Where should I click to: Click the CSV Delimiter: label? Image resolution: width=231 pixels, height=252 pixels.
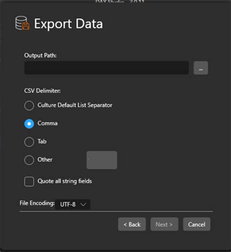(x=42, y=91)
